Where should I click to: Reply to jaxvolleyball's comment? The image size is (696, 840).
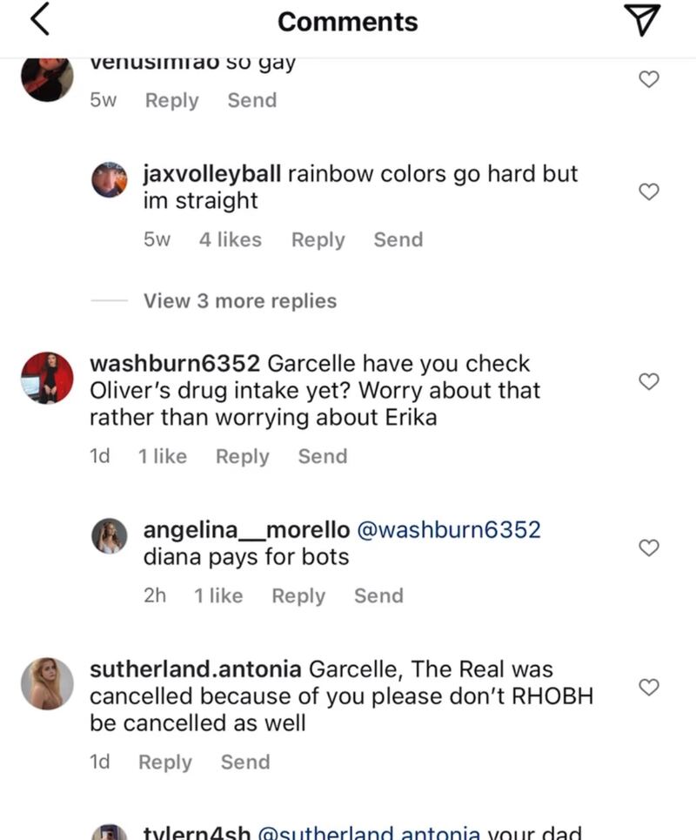pos(318,239)
